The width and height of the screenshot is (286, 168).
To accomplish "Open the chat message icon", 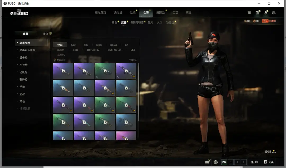I will (207, 162).
